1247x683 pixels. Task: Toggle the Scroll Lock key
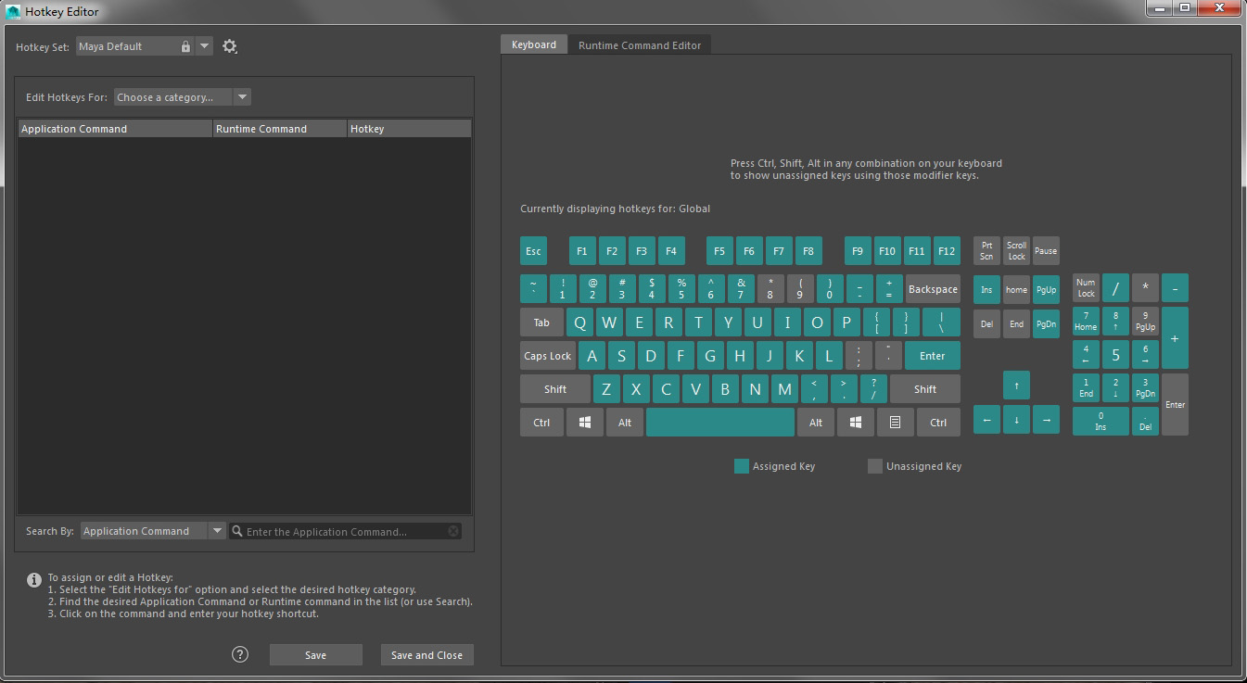[x=1016, y=251]
